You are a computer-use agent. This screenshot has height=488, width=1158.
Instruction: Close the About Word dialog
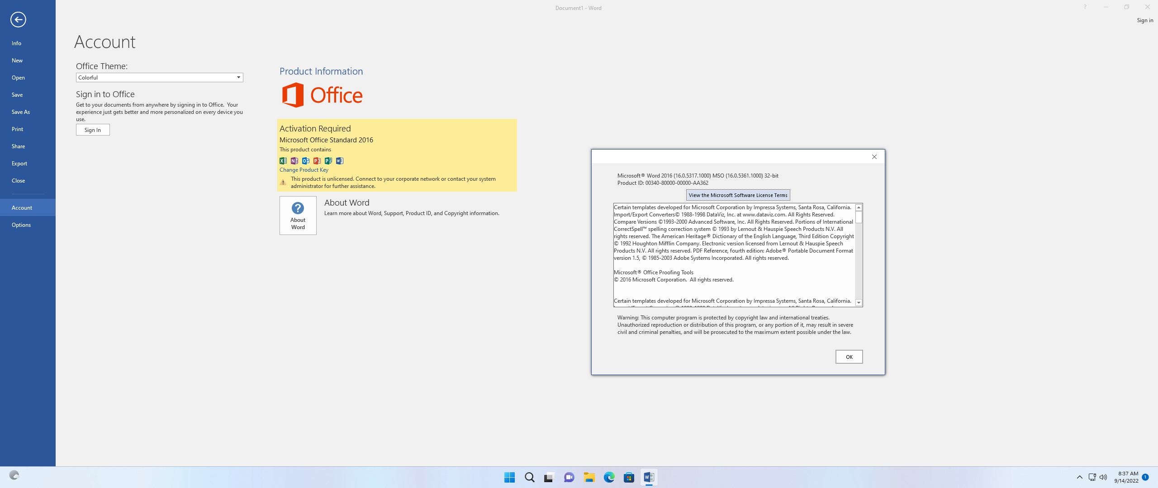coord(874,157)
